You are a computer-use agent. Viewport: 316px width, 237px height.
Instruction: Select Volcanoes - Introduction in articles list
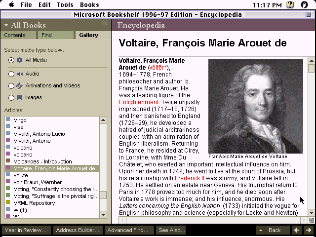point(42,161)
